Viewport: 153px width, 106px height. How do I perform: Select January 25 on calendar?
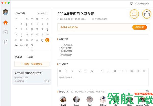tap(37, 40)
